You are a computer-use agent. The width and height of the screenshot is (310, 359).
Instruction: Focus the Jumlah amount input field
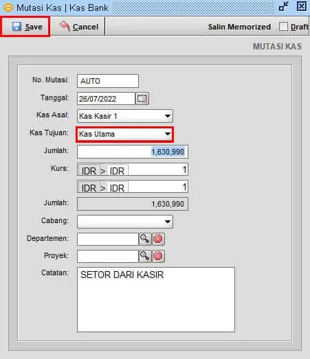click(133, 152)
